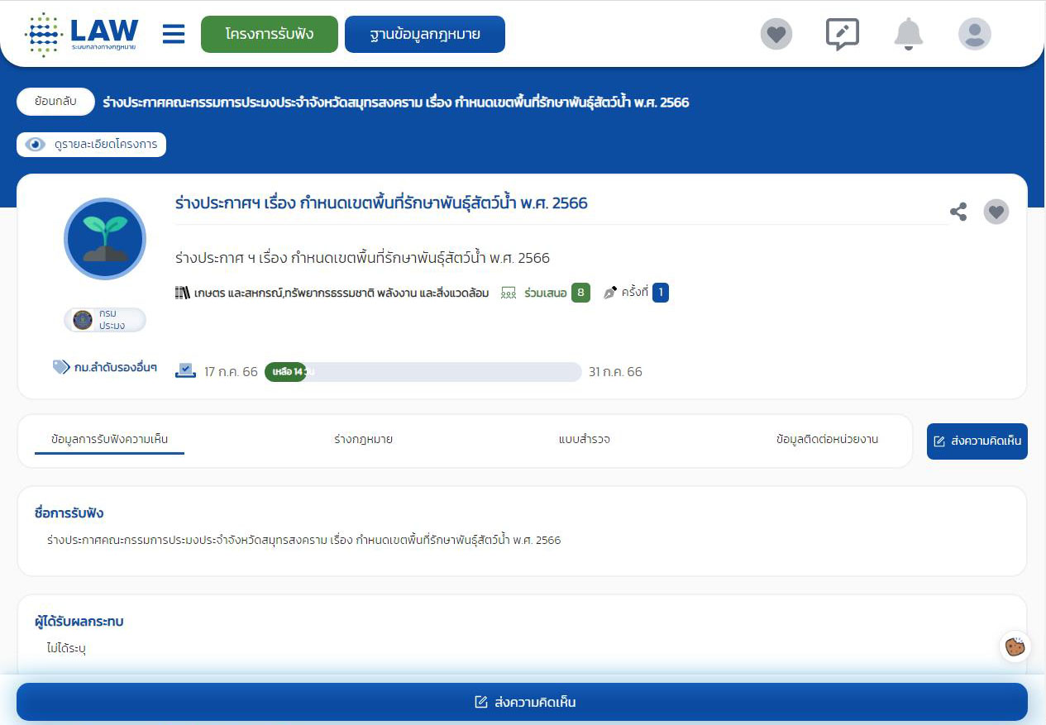Open the แบบสำรวจ tab
The width and height of the screenshot is (1046, 725).
(585, 440)
